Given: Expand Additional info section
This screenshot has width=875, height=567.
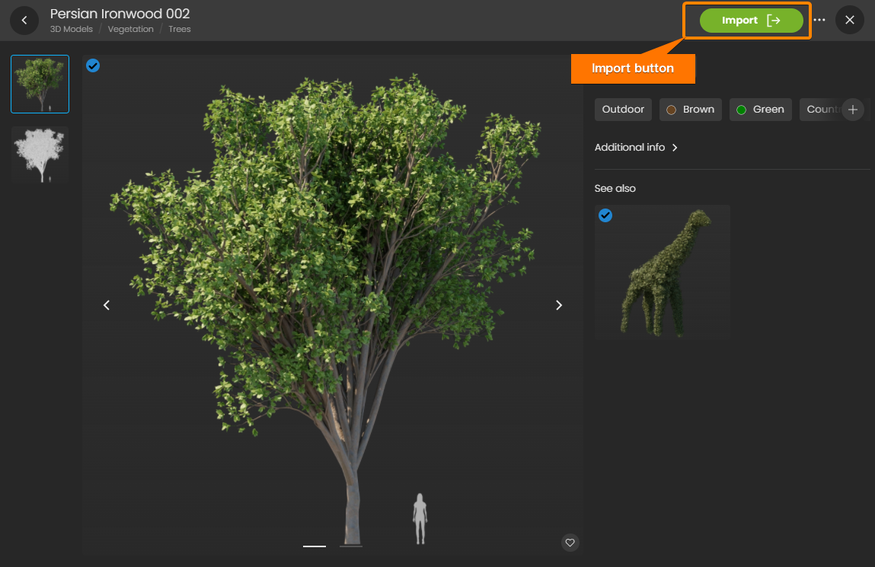Looking at the screenshot, I should coord(636,147).
